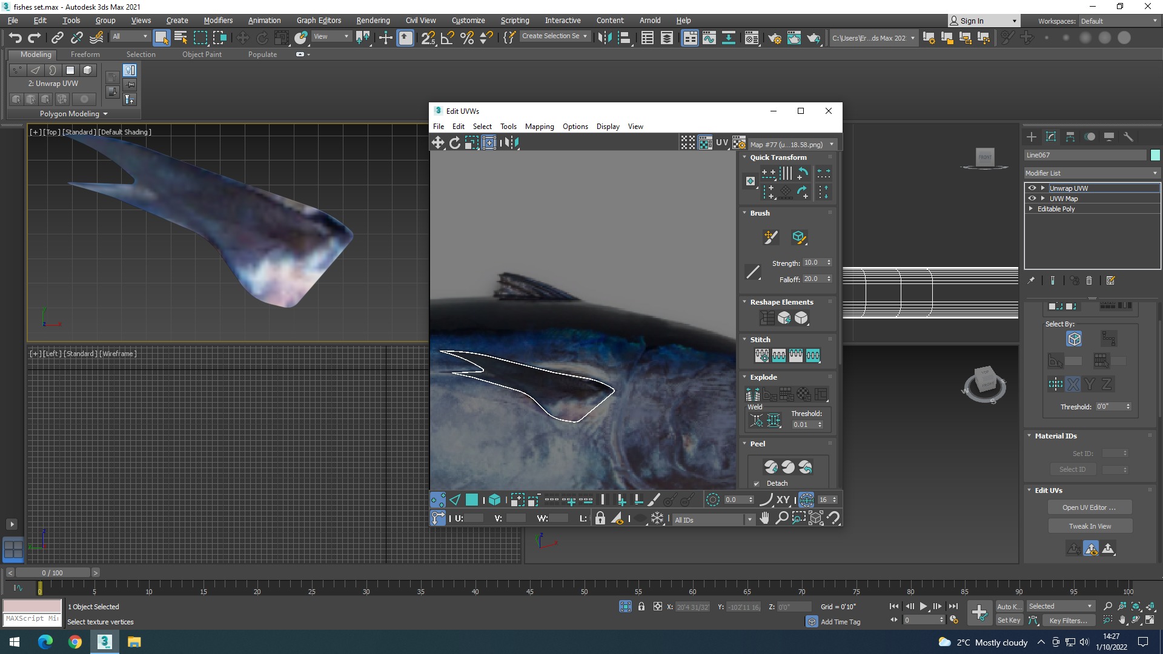This screenshot has height=654, width=1163.
Task: Open Render Setup dialog icon
Action: click(775, 38)
